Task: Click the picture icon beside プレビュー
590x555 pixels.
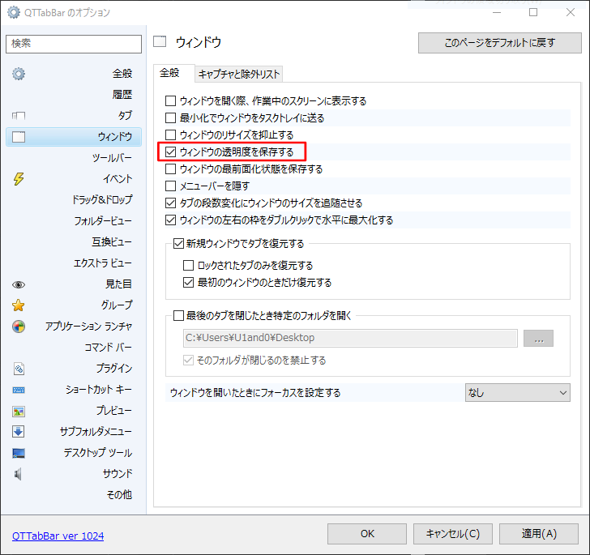Action: pos(19,412)
